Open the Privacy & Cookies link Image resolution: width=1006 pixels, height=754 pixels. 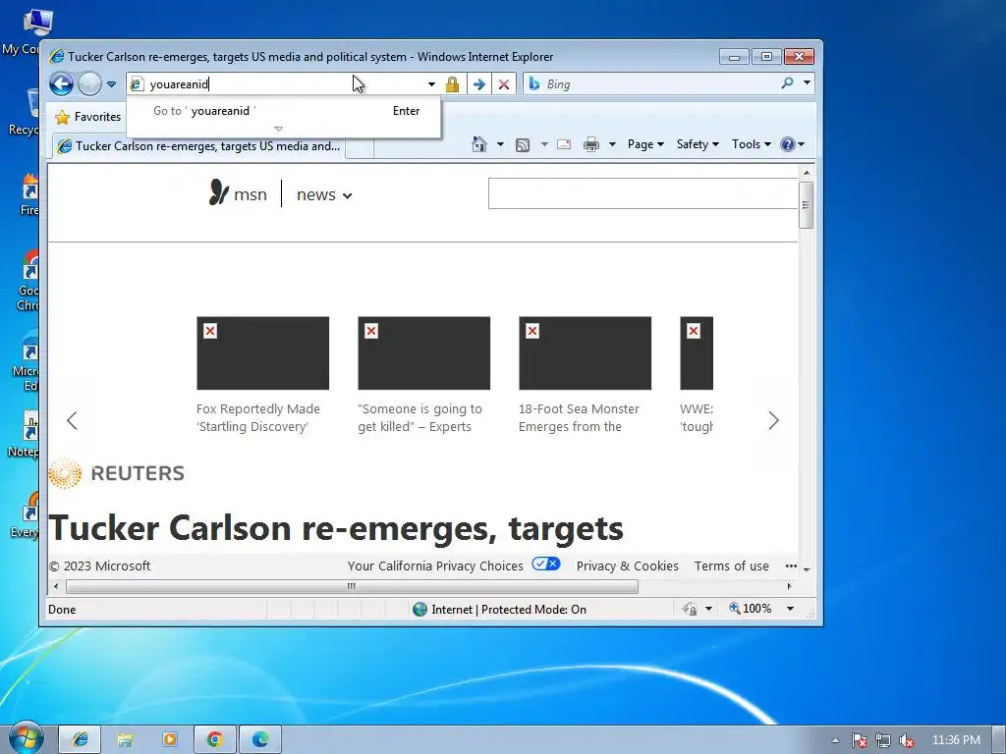(x=628, y=566)
